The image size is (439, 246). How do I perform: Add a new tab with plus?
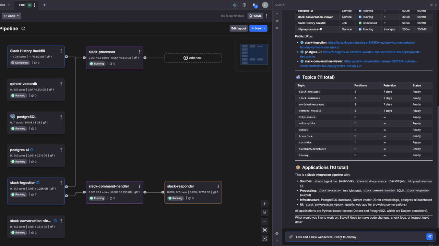[x=44, y=5]
